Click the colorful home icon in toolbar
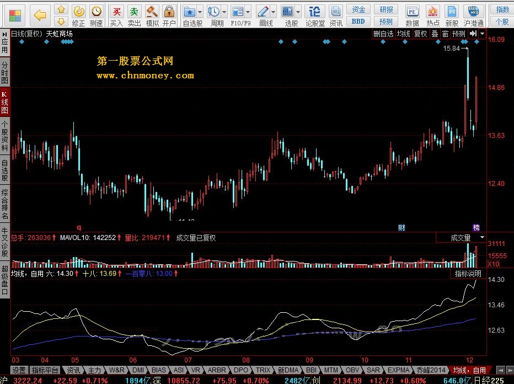Viewport: 514px width, 384px height. [x=15, y=15]
